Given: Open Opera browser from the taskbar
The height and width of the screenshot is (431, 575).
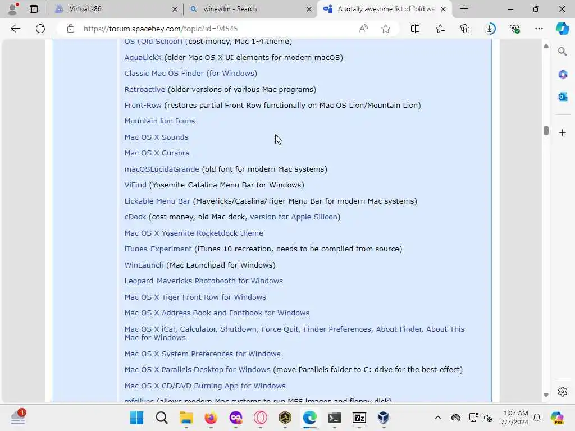Looking at the screenshot, I should coord(261,418).
